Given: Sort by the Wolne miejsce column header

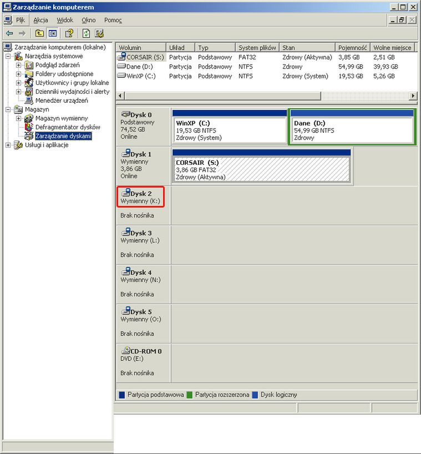Looking at the screenshot, I should pyautogui.click(x=392, y=48).
